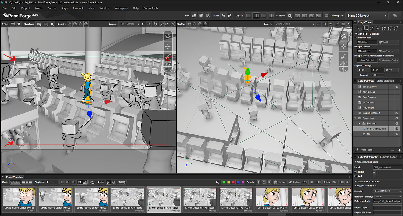Add new stage object with plus icon
Viewport: 403px width, 216px height.
399,150
